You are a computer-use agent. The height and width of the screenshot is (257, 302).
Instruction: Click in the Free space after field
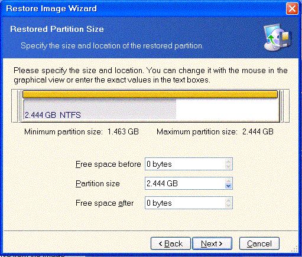coord(185,203)
